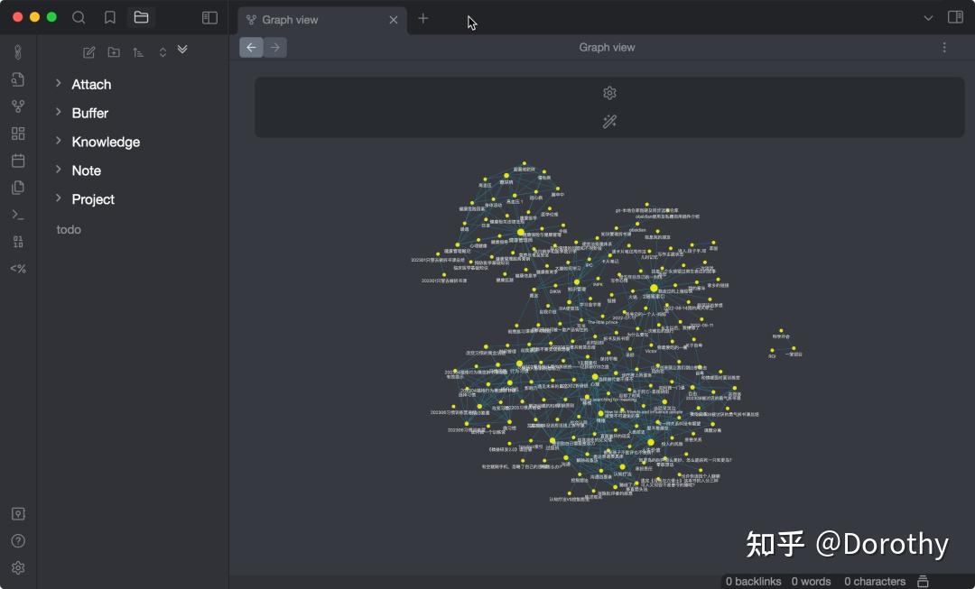Screen dimensions: 975x589
Task: Click the magic wand refresh icon in Graph view
Action: coord(609,120)
